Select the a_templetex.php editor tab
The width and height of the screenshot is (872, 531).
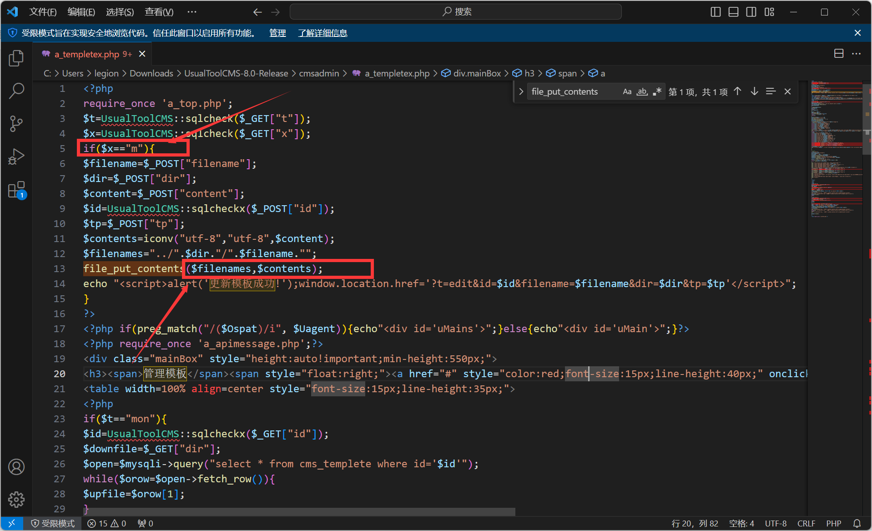(93, 54)
